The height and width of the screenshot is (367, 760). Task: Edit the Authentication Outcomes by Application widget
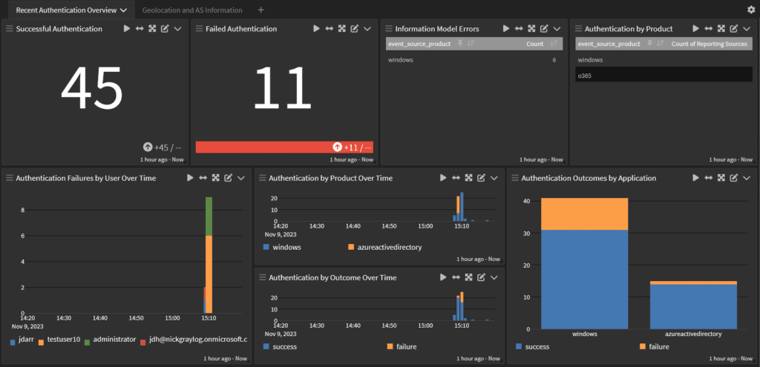click(734, 178)
